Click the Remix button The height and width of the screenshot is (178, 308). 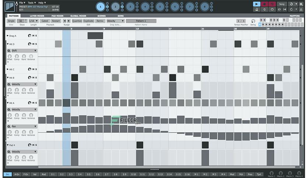click(x=100, y=21)
